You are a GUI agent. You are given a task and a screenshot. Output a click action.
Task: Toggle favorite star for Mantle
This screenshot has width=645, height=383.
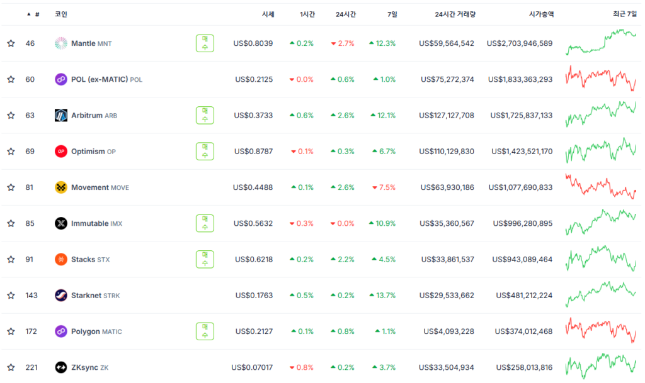[x=11, y=43]
